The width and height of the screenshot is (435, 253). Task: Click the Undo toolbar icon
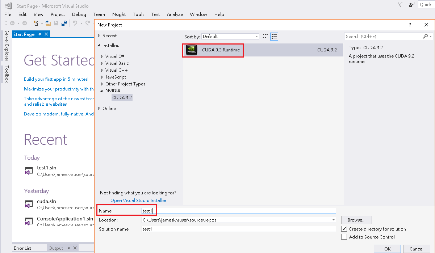coord(75,23)
